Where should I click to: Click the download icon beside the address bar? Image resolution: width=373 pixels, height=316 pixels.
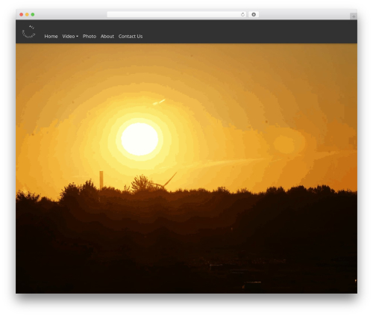(x=254, y=14)
